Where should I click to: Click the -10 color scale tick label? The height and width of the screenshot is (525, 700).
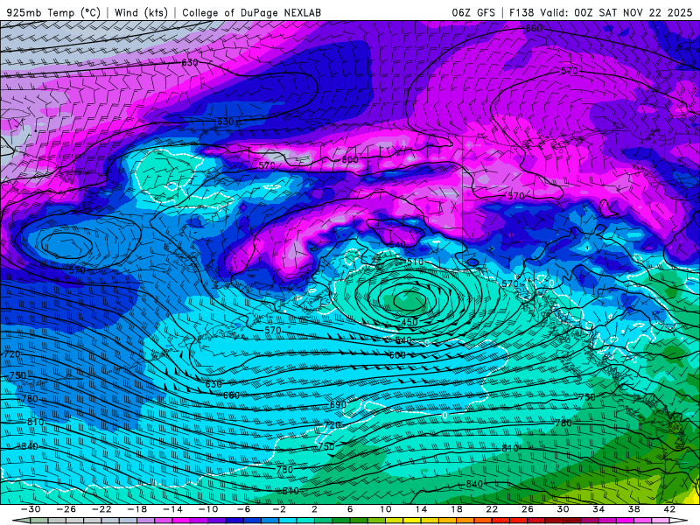[208, 509]
